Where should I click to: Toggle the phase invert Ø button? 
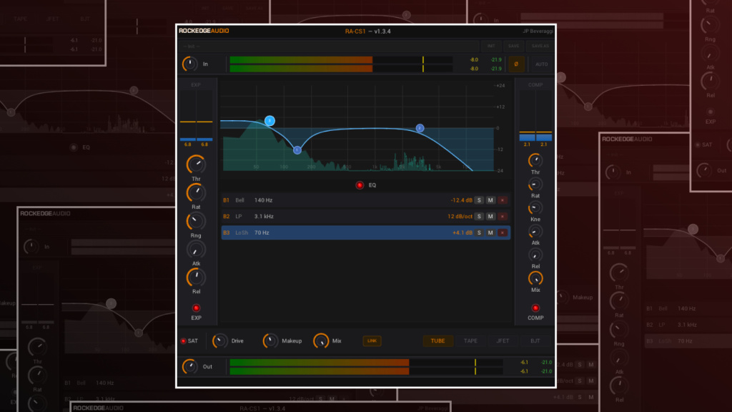click(516, 64)
